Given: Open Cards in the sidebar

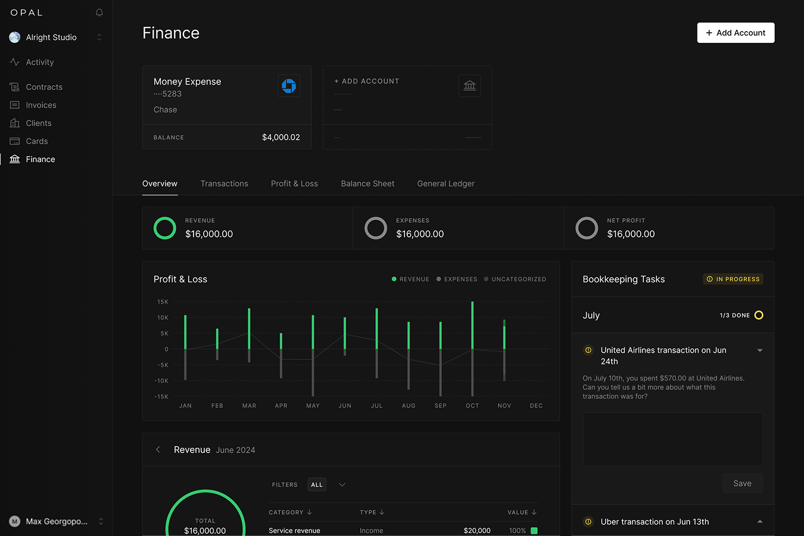Looking at the screenshot, I should pos(37,141).
